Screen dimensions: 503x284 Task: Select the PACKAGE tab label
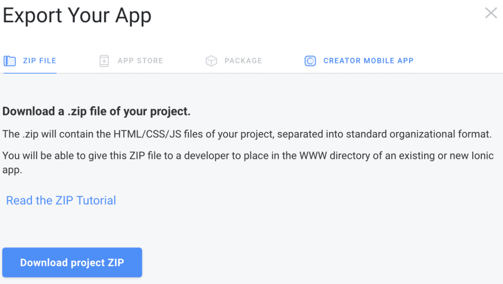pos(243,61)
